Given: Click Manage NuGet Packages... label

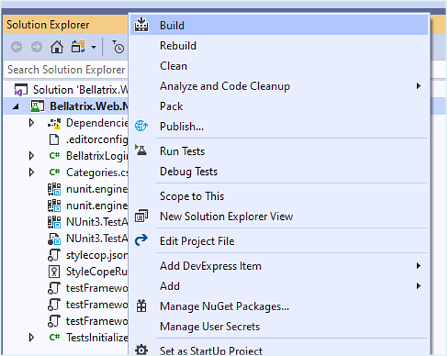Looking at the screenshot, I should (x=224, y=307).
